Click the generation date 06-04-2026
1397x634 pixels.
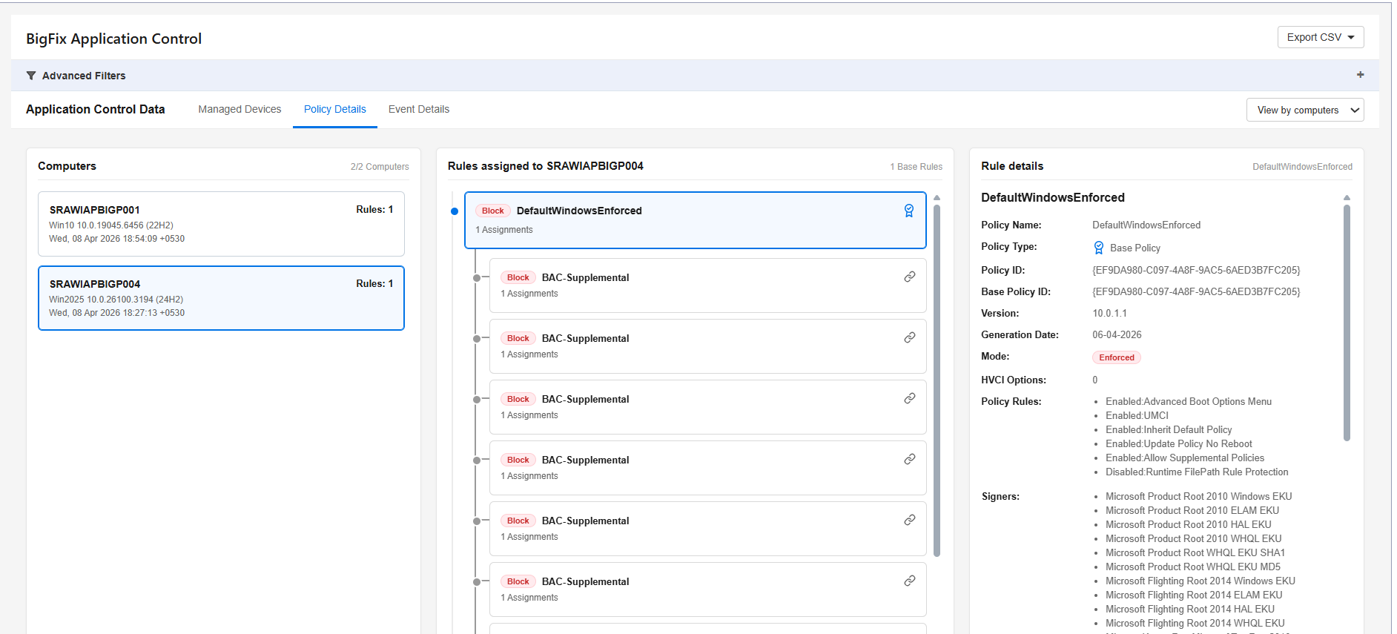[1117, 335]
